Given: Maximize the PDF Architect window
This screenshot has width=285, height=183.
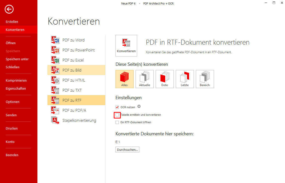Looking at the screenshot, I should tap(274, 3).
